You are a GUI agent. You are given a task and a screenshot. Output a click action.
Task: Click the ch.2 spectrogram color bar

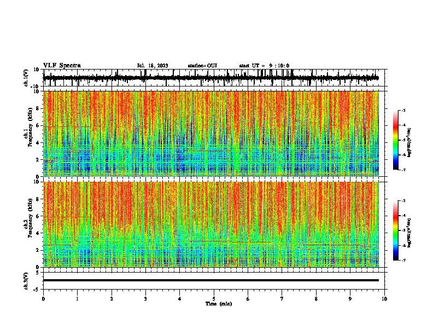click(x=395, y=230)
